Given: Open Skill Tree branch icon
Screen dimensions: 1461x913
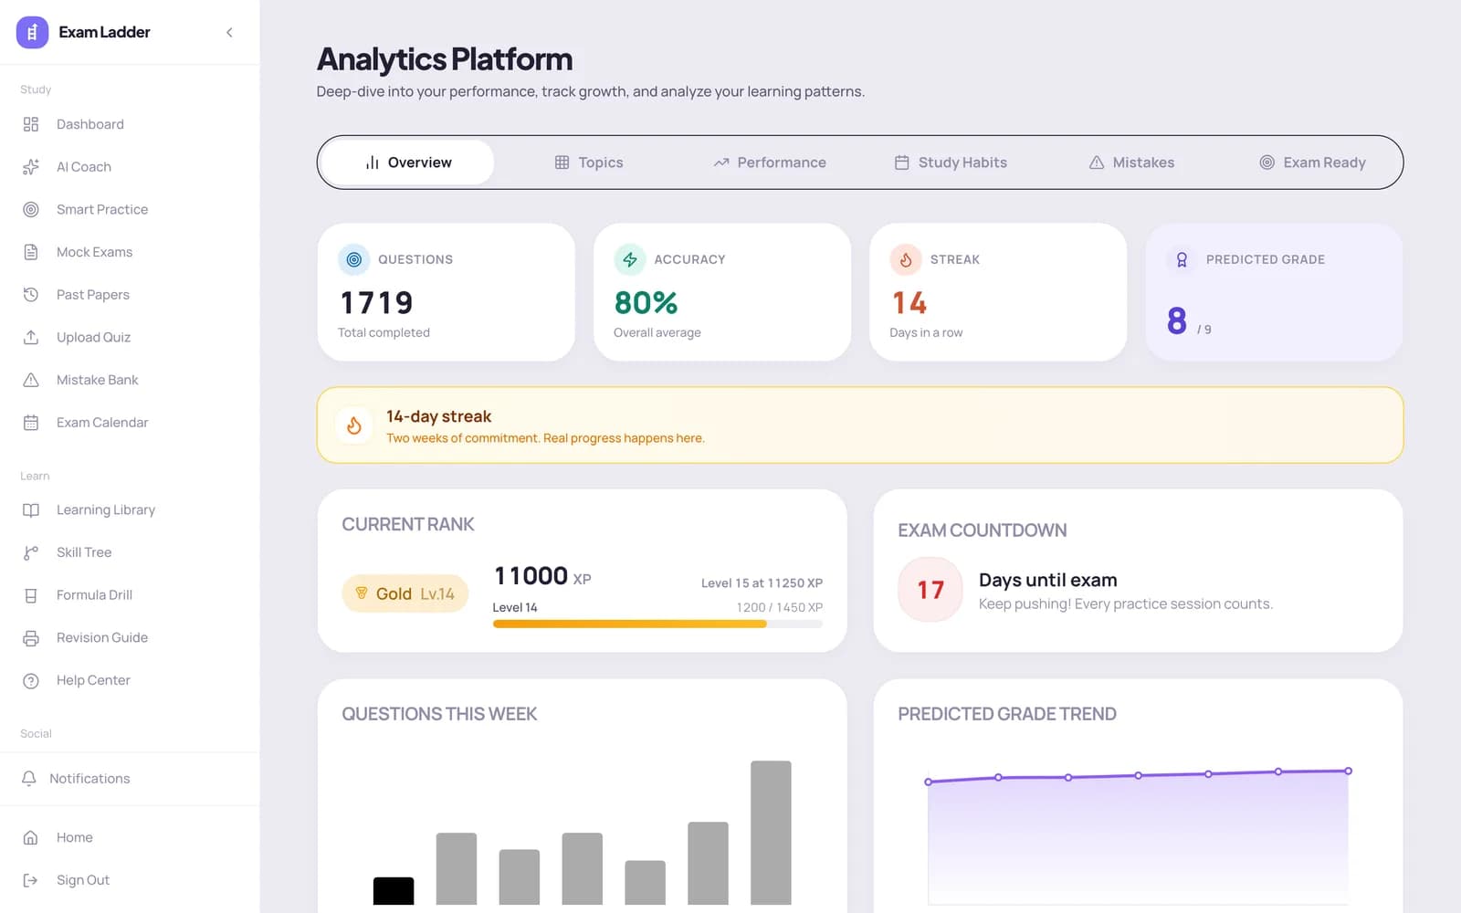Looking at the screenshot, I should (31, 552).
